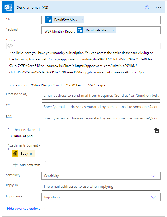167x217 pixels.
Task: Click inside the email Body HTML editor
Action: (83, 69)
